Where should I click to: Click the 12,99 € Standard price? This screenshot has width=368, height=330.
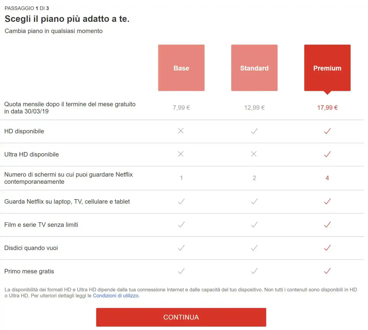pyautogui.click(x=254, y=108)
